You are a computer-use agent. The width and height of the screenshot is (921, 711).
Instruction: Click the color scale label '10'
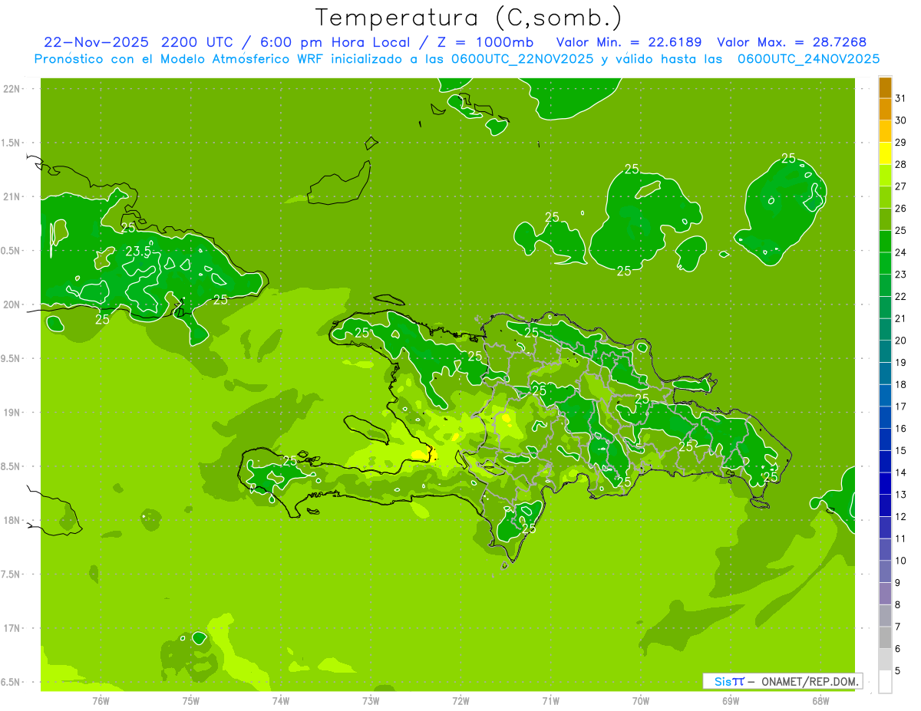[900, 561]
